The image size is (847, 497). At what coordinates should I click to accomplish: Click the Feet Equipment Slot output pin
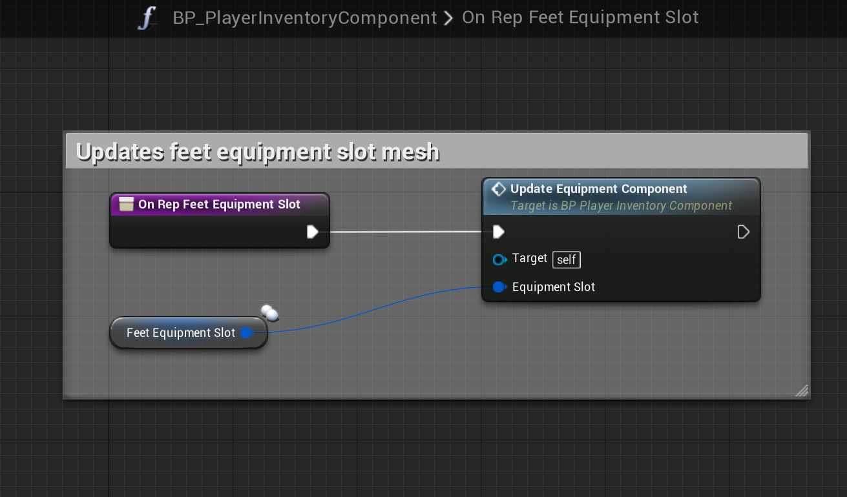click(x=246, y=333)
